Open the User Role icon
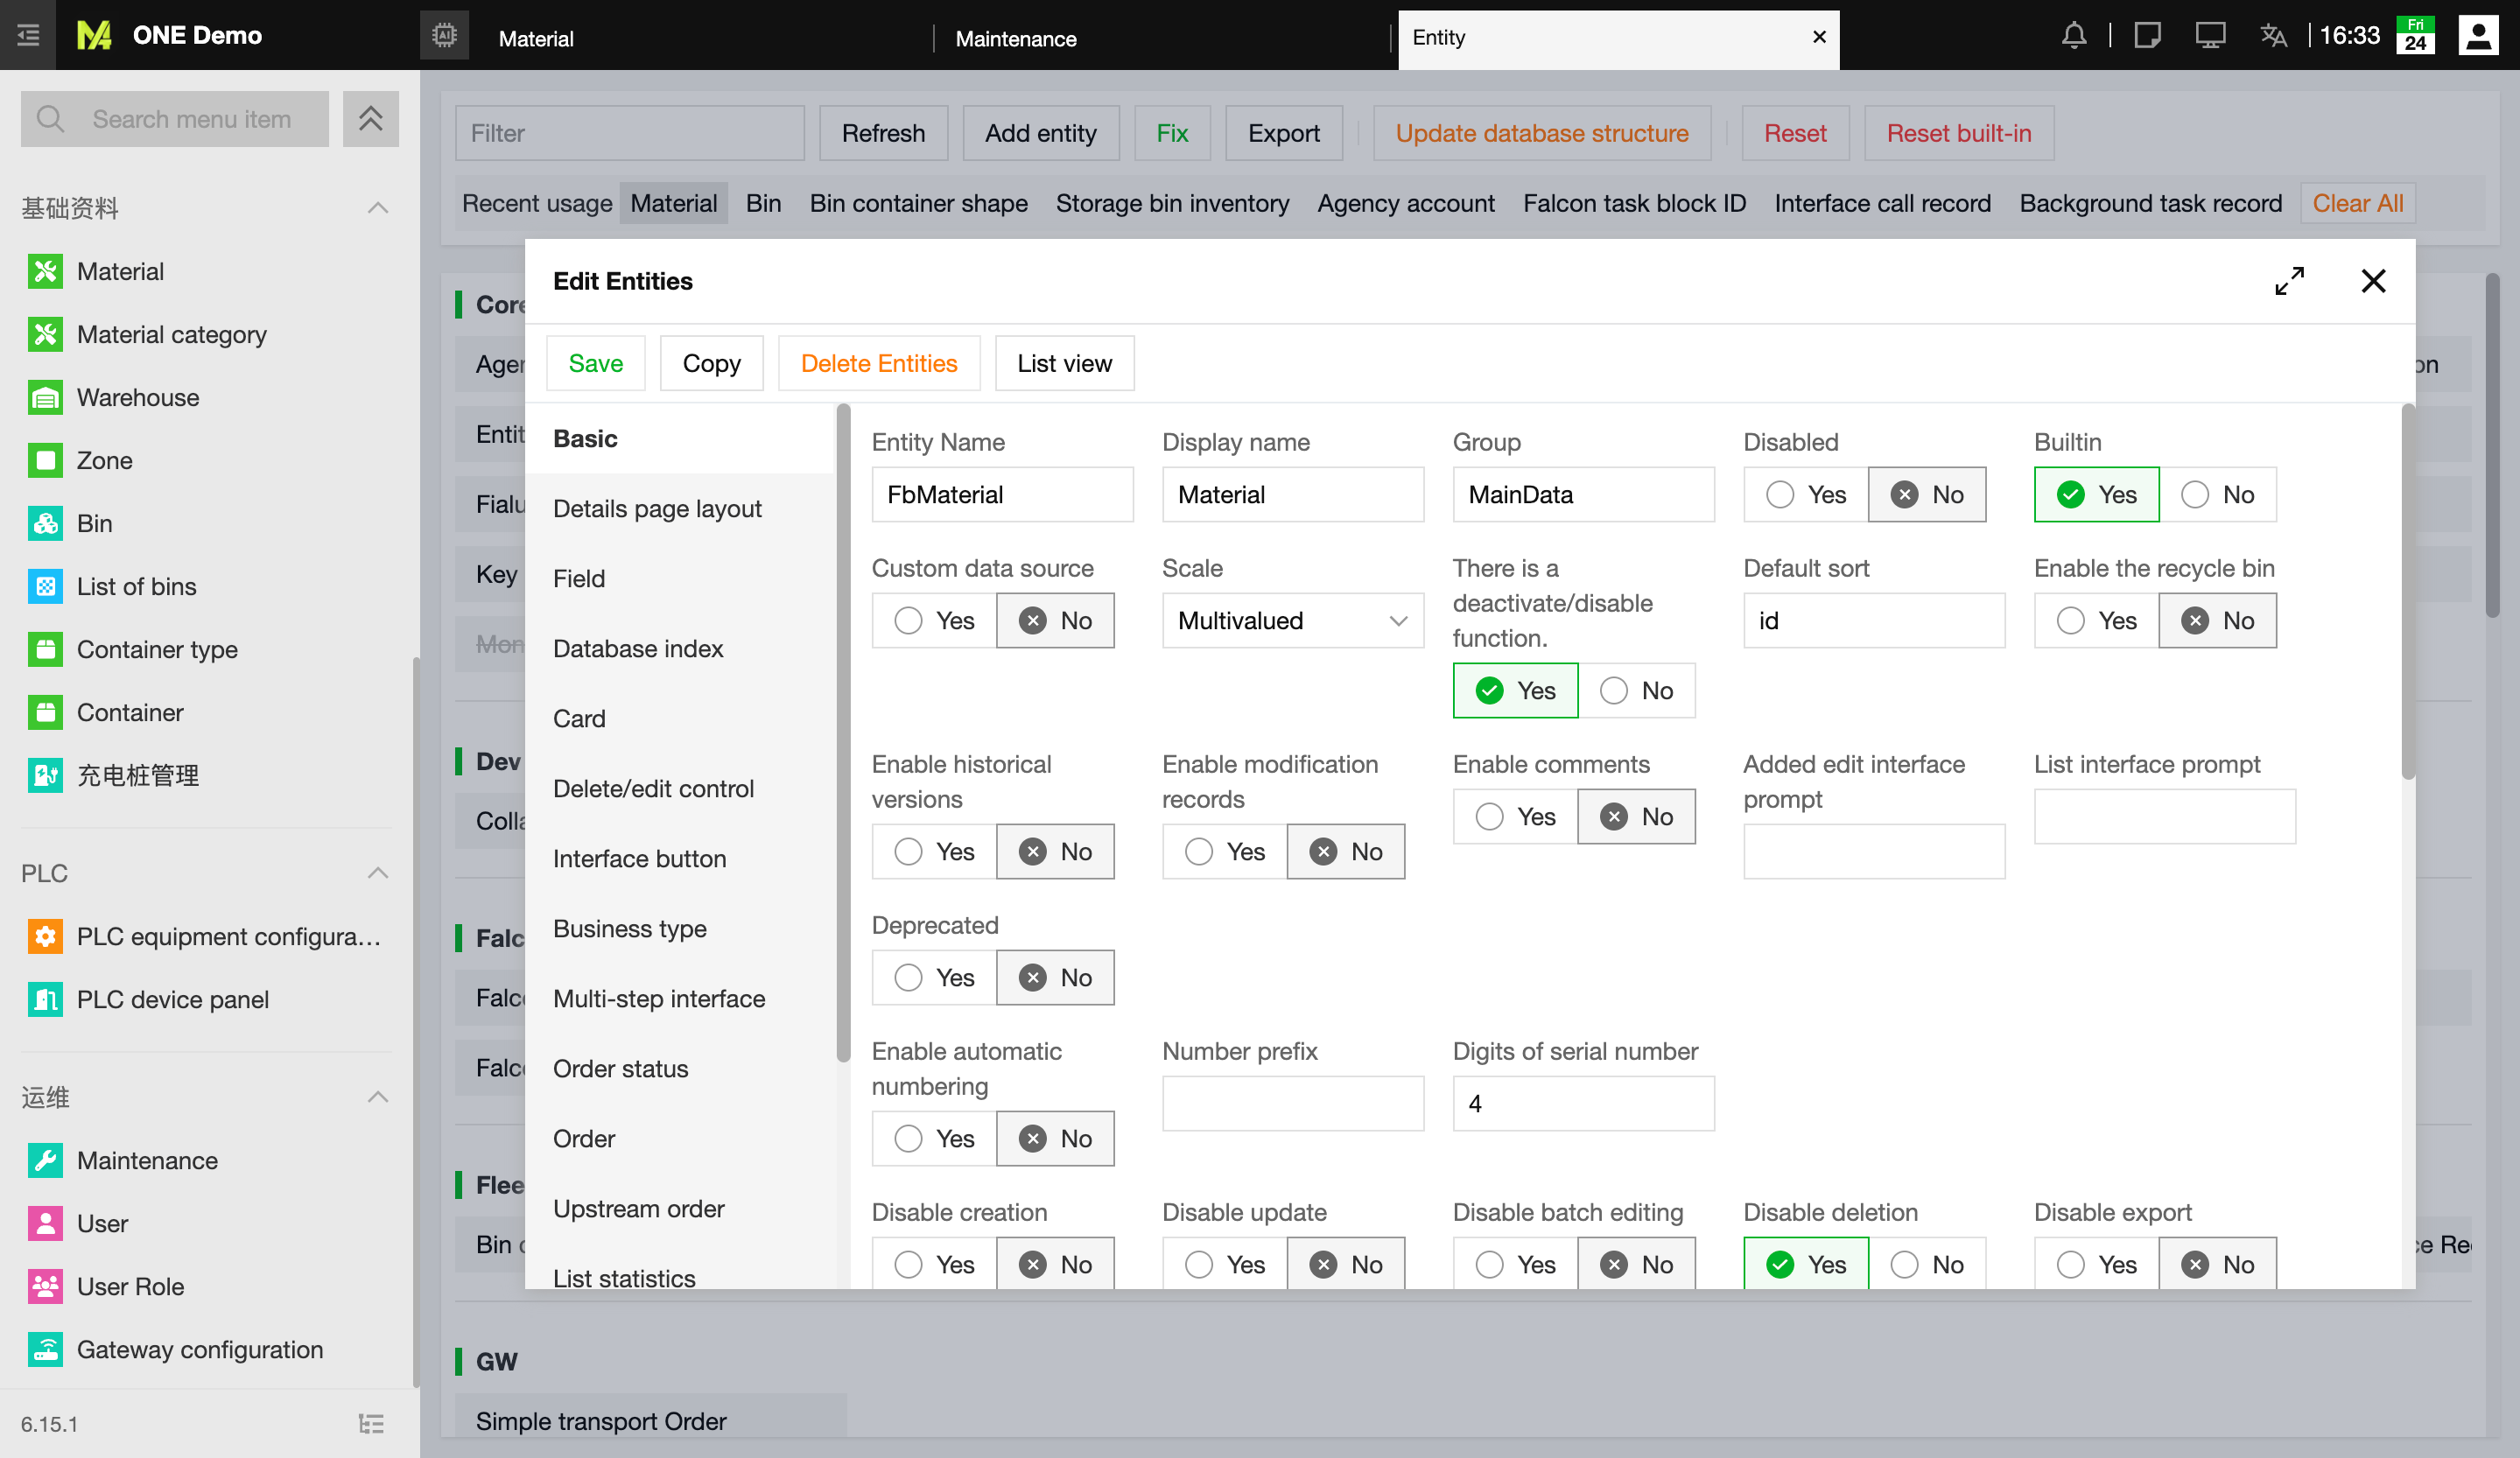Screen dimensions: 2520x1458 pos(45,1286)
